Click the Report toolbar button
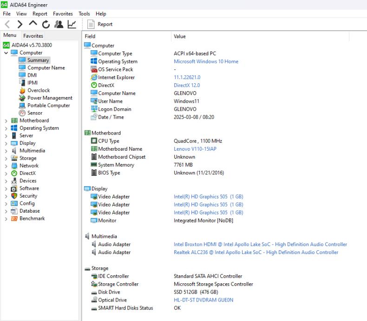Image resolution: width=367 pixels, height=321 pixels. (x=100, y=24)
